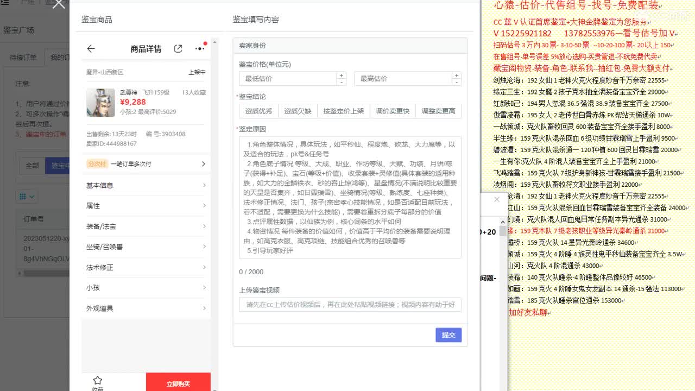Click the 最高估价 input field
Viewport: 695px width, 391px height.
[403, 79]
